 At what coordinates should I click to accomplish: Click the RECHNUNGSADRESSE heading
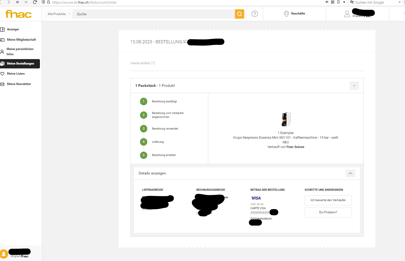(211, 190)
